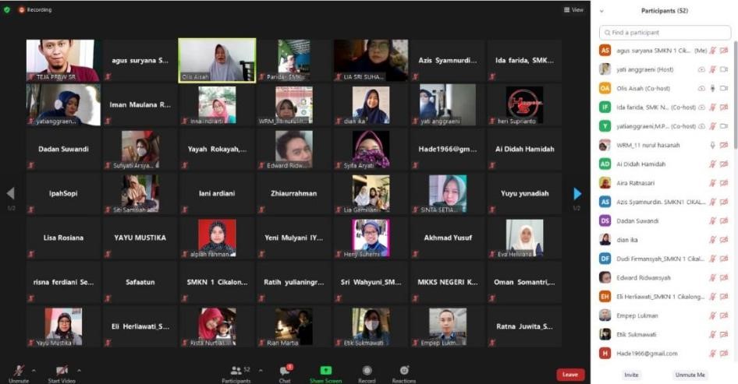Collapse the Participants panel with the chevron

[x=601, y=11]
